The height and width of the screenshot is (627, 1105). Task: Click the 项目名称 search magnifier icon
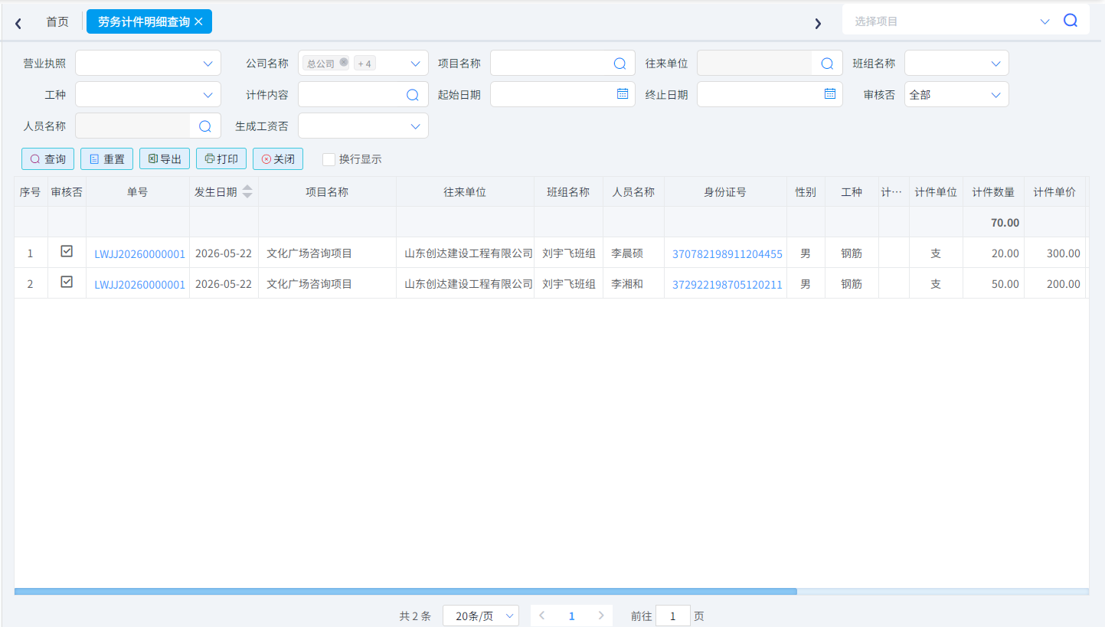click(620, 64)
